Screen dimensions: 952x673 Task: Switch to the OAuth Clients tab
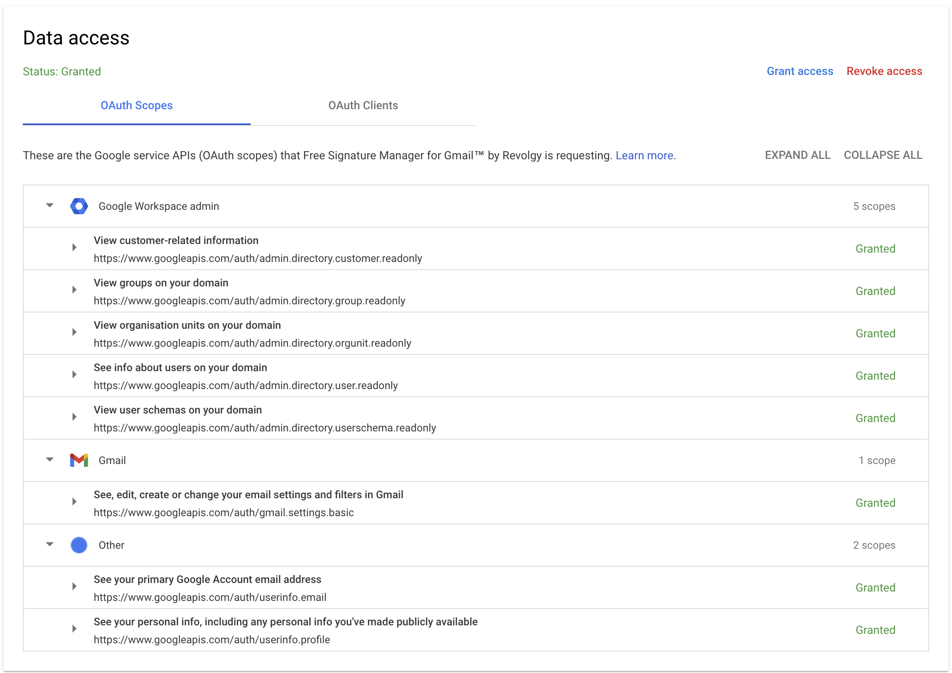tap(363, 105)
